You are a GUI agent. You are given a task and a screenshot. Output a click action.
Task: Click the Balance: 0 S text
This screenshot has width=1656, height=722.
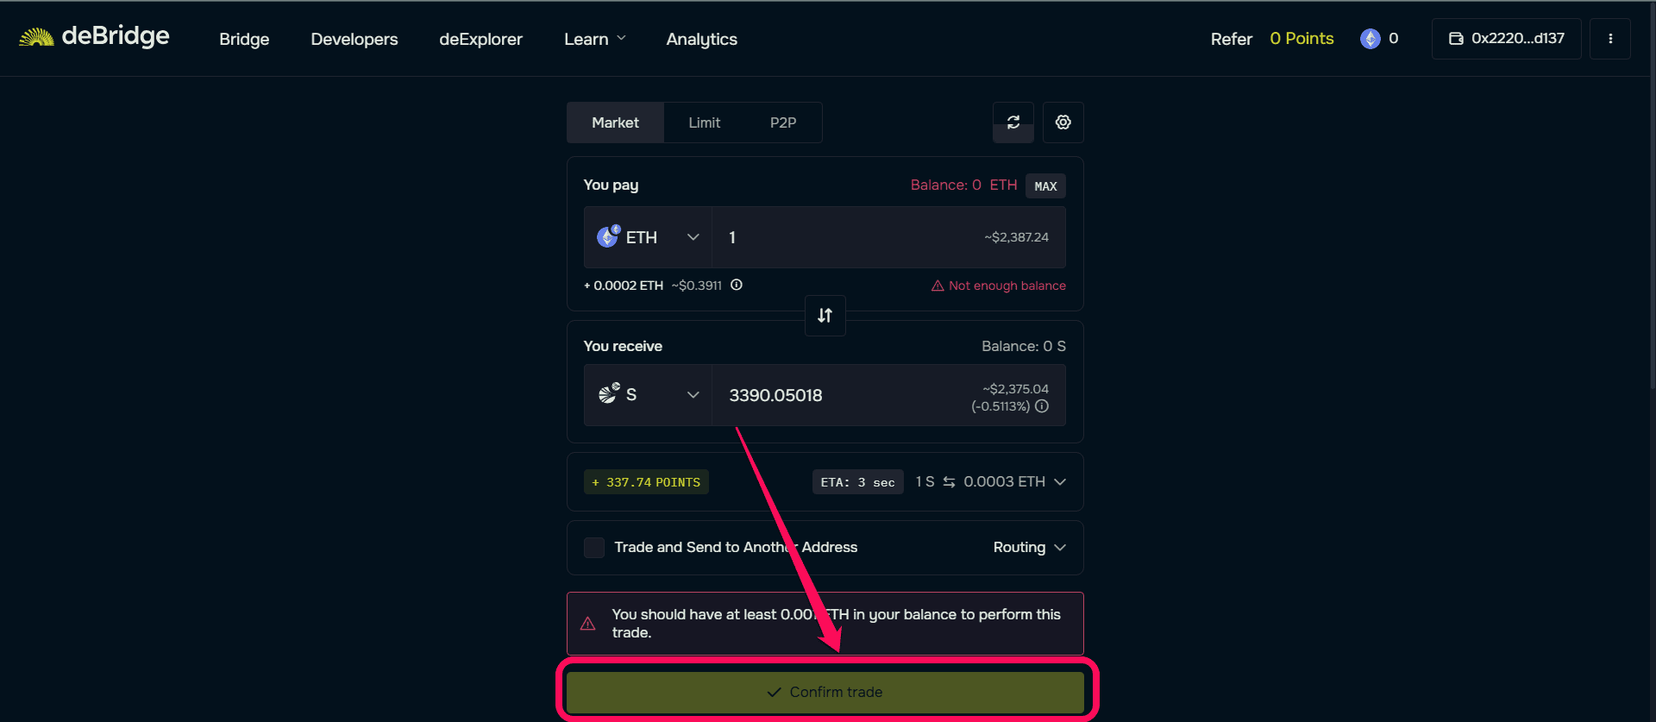1023,346
